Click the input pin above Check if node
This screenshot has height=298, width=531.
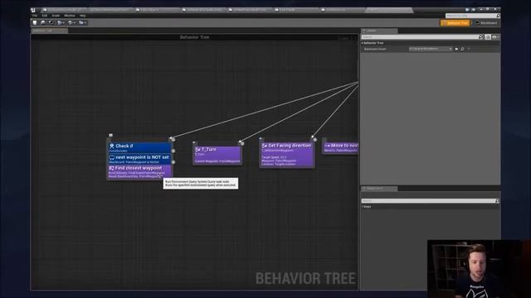coord(110,135)
